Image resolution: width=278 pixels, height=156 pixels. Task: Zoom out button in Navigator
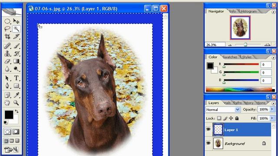[x=230, y=45]
